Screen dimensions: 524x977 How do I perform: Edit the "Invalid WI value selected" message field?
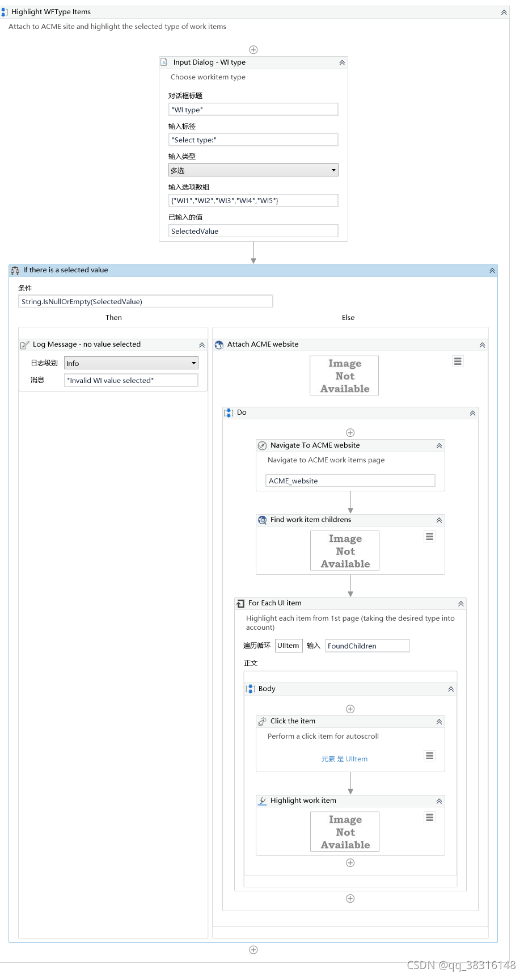131,380
